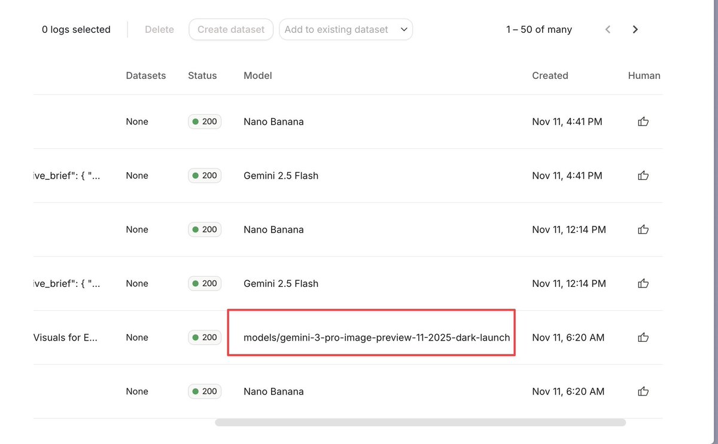
Task: Select the highlighted gemini-3-pro model name
Action: tap(371, 337)
